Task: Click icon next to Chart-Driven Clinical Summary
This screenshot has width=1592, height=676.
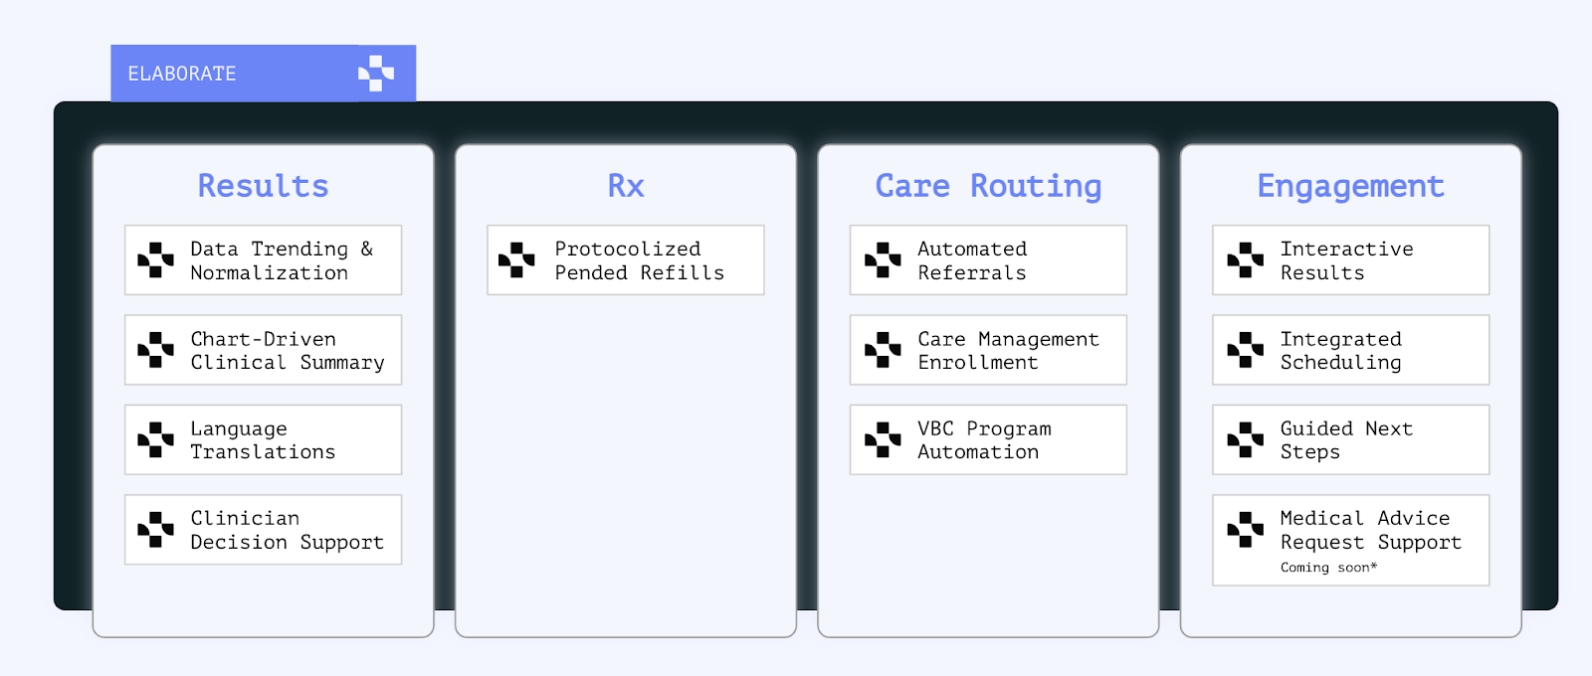Action: 155,350
